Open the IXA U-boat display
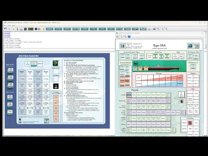Image resolution: width=208 pixels, height=156 pixels. pos(94,29)
